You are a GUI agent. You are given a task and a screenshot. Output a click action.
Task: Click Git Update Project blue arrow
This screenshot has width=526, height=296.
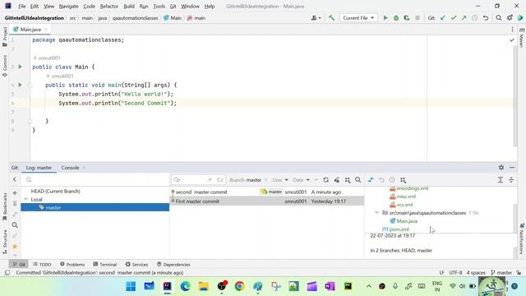tap(443, 18)
